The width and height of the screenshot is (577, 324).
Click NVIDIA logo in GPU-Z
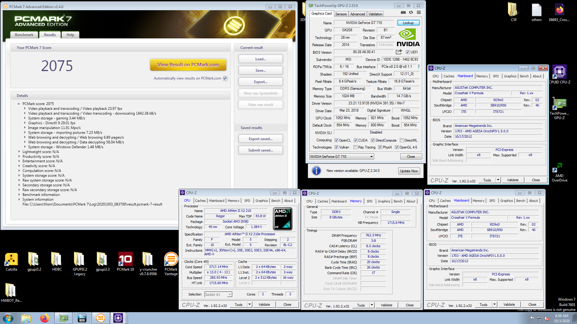(408, 37)
